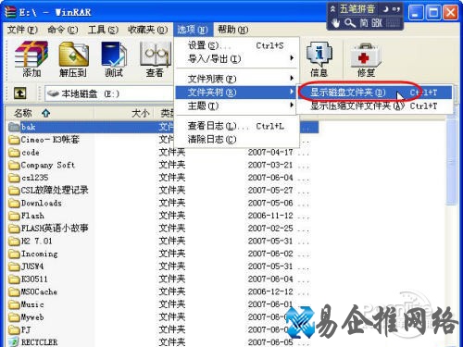Click the IME hand icon
The image size is (463, 347).
click(336, 22)
